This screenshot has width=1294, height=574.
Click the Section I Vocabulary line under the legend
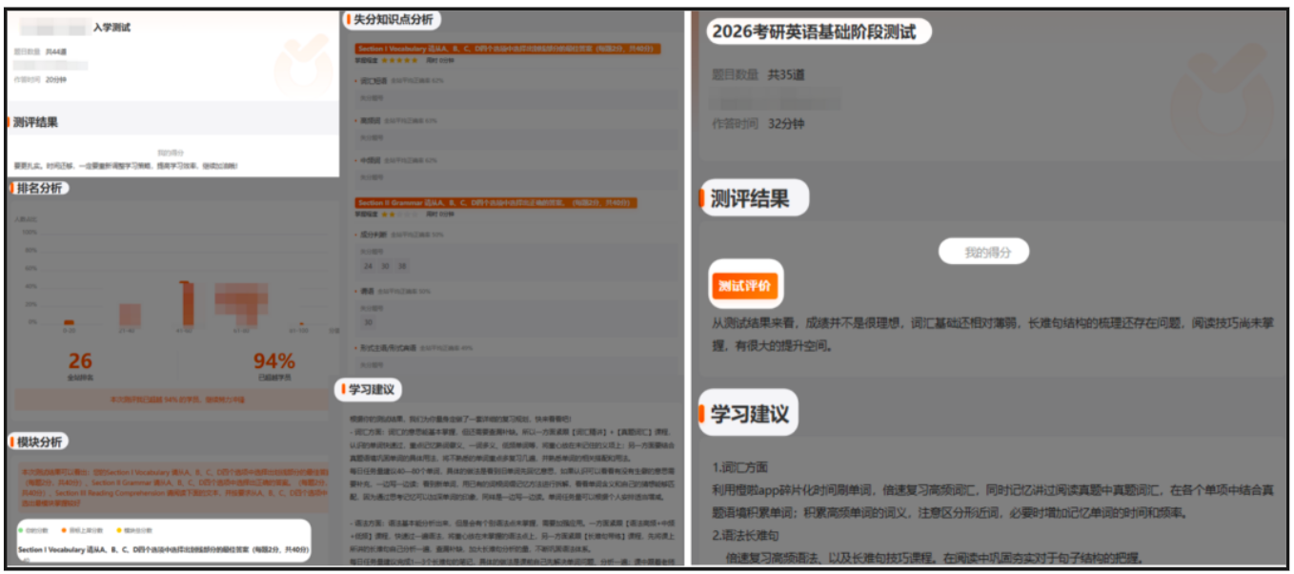click(x=162, y=549)
